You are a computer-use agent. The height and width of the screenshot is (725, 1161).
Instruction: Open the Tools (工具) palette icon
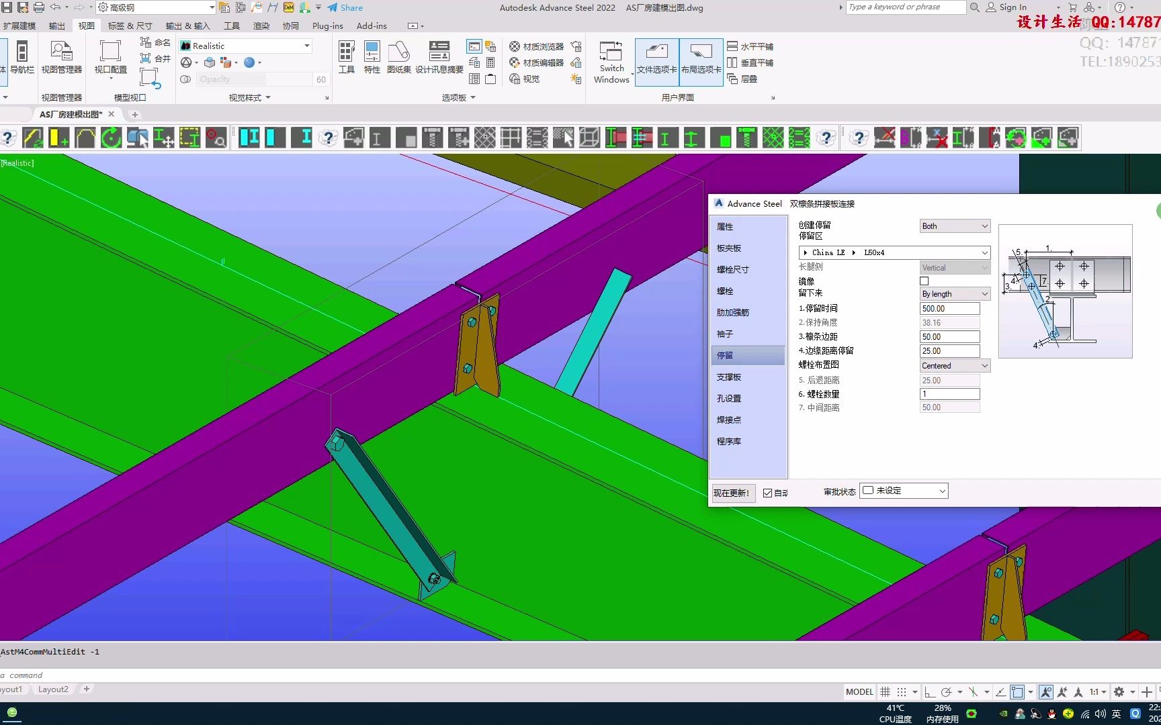[347, 57]
